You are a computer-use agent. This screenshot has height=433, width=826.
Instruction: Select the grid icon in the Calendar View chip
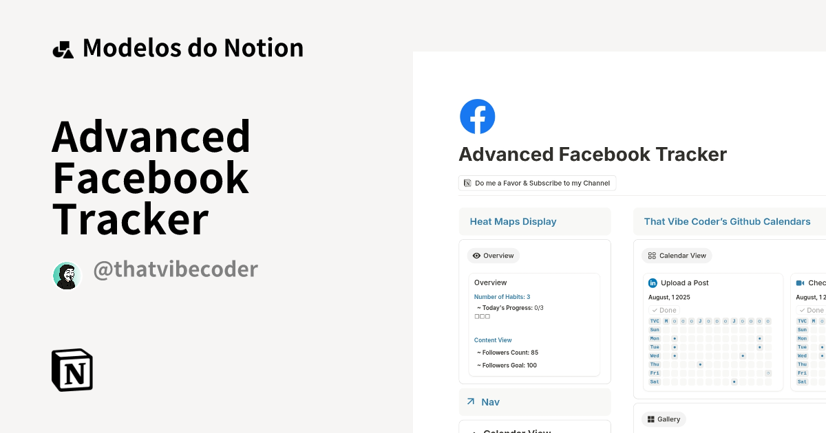tap(652, 255)
